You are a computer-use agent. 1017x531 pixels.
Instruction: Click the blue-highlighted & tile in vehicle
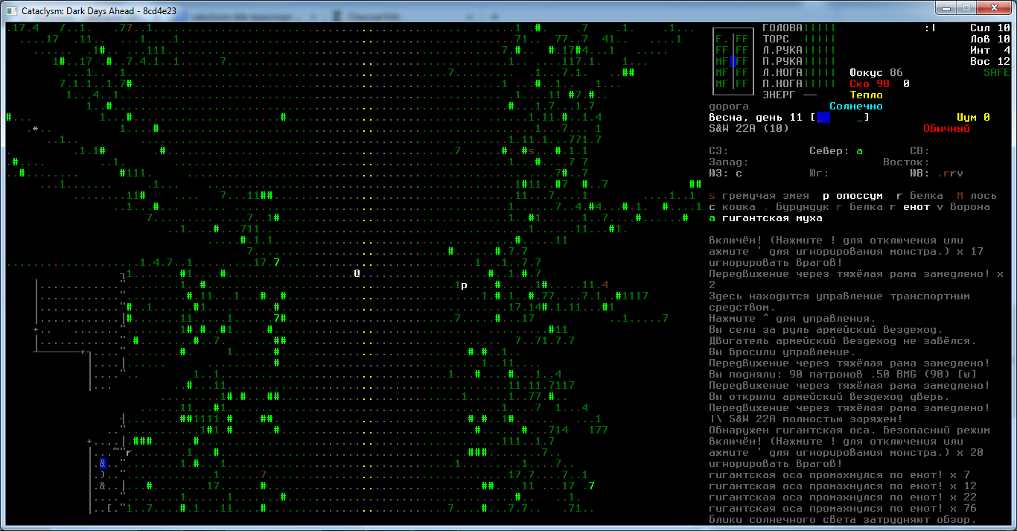tap(103, 464)
